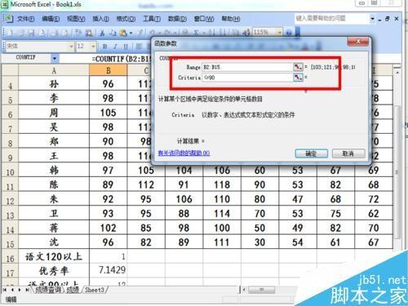Open the font size dropdown showing 12
Image resolution: width=408 pixels, height=306 pixels.
pyautogui.click(x=93, y=47)
